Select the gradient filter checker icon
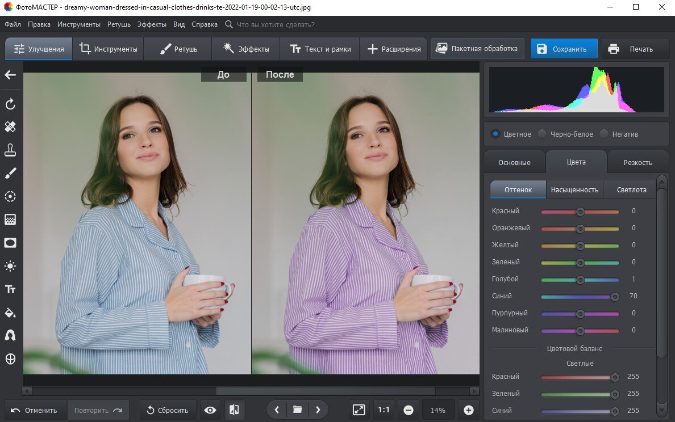675x422 pixels. (10, 220)
